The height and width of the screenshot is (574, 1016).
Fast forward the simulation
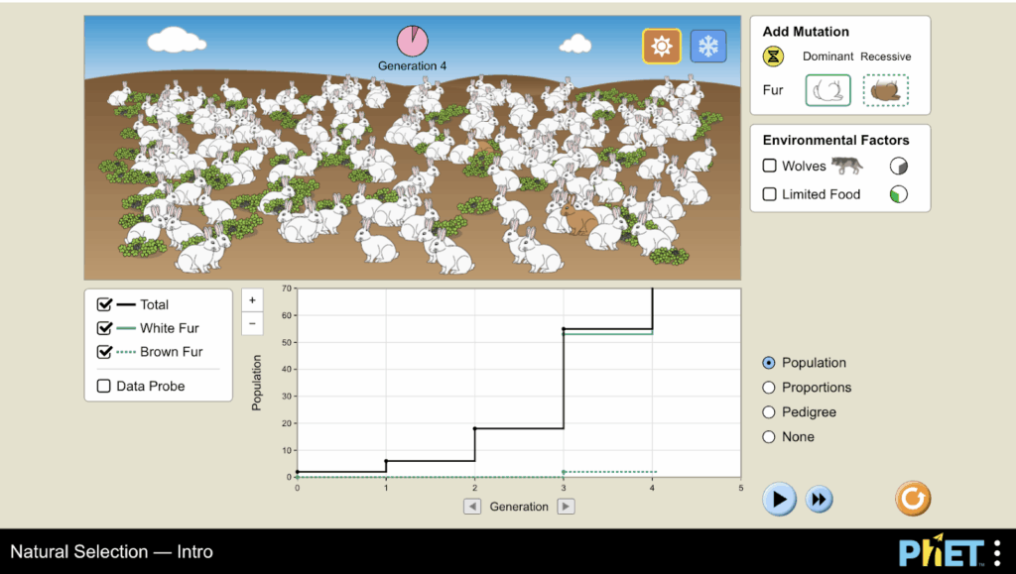pyautogui.click(x=819, y=500)
